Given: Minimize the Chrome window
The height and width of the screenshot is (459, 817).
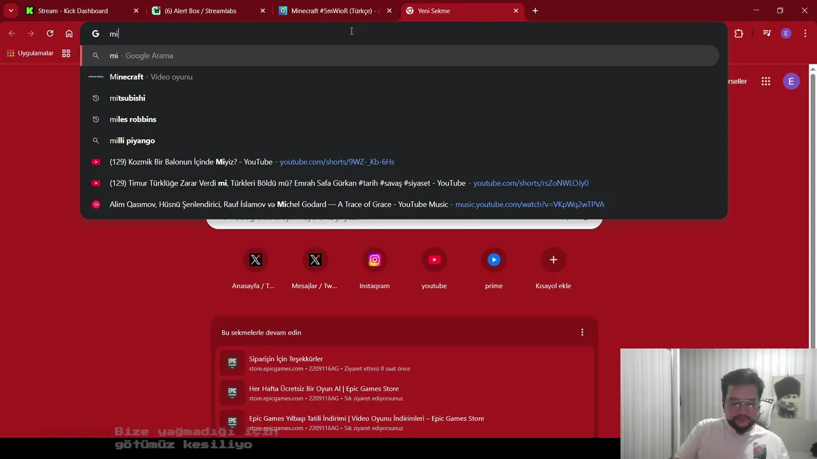Looking at the screenshot, I should point(756,11).
